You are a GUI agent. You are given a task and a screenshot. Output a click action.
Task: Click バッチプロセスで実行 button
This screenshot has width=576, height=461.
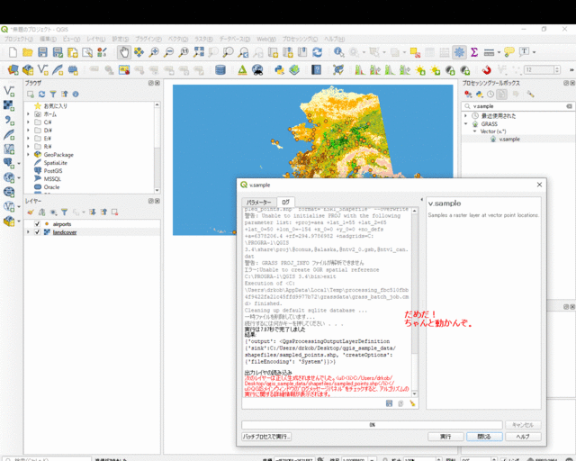click(266, 437)
